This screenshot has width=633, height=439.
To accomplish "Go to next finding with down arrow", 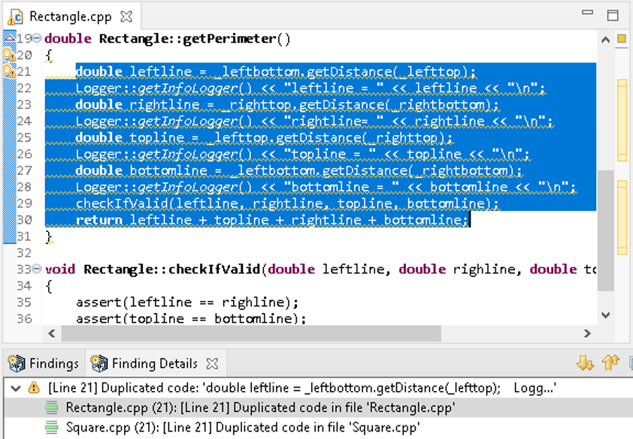I will pyautogui.click(x=585, y=362).
